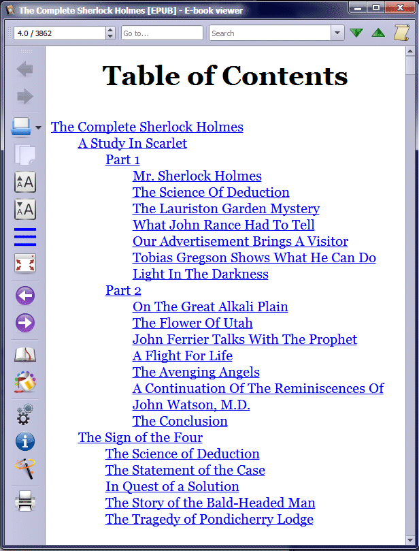This screenshot has height=551, width=419.
Task: Open The Avenging Angels link
Action: click(x=196, y=372)
